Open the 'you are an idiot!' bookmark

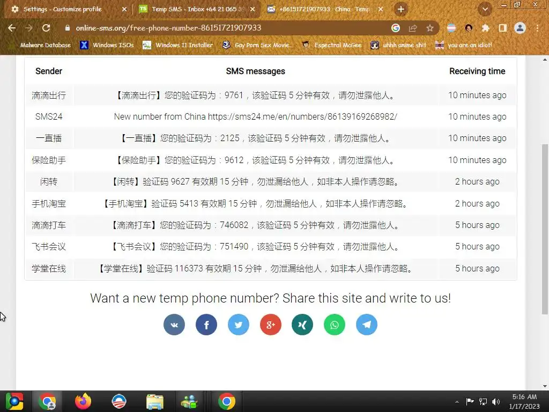[x=464, y=45]
